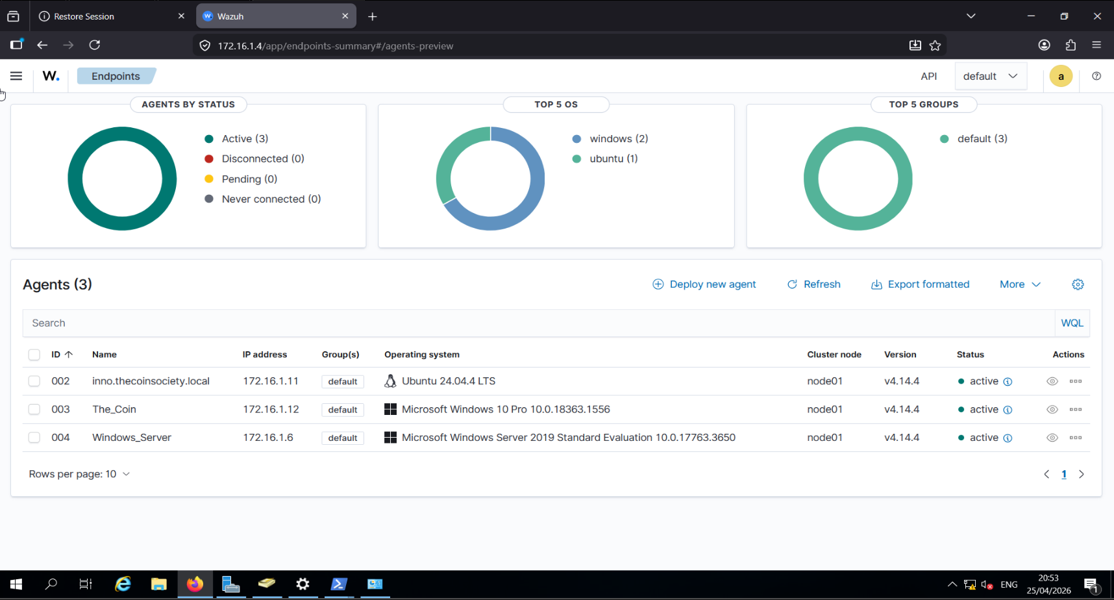Open File Explorer from taskbar
This screenshot has height=600, width=1114.
[158, 584]
